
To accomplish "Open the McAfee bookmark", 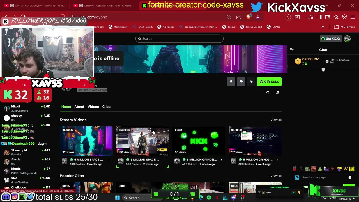I will point(273,27).
